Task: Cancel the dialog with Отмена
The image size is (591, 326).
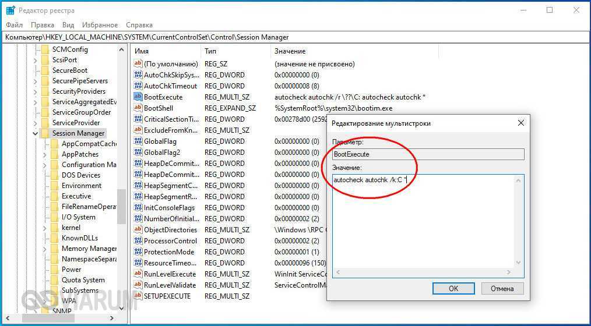Action: coord(502,288)
